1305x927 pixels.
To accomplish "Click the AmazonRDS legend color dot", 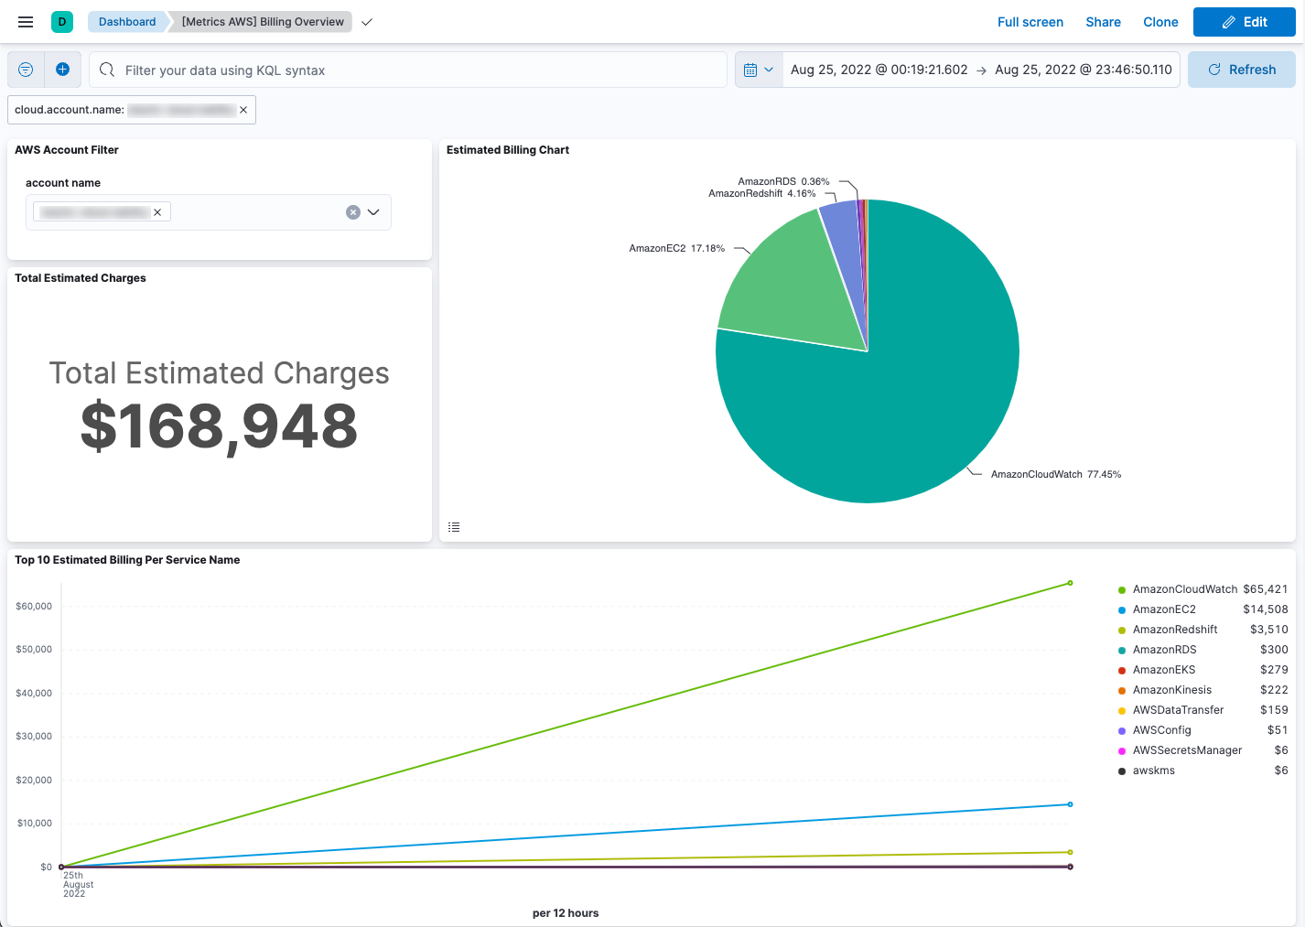I will [x=1121, y=649].
